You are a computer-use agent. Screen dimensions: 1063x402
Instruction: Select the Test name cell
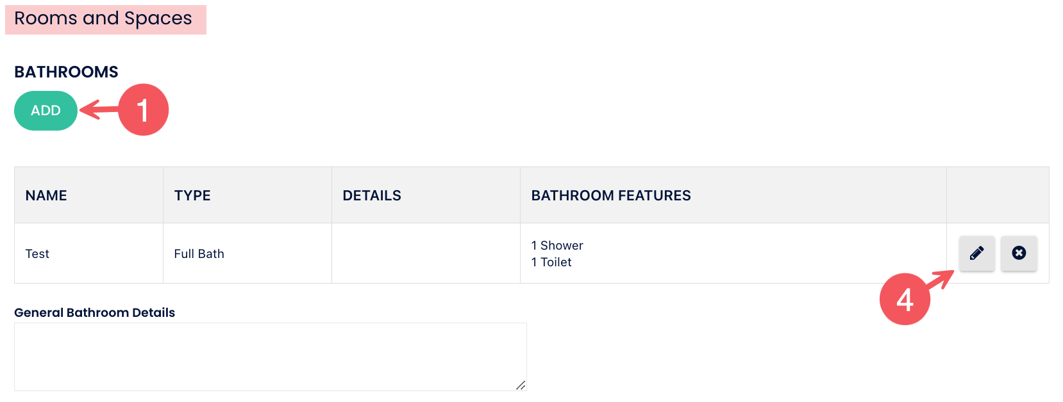coord(37,254)
